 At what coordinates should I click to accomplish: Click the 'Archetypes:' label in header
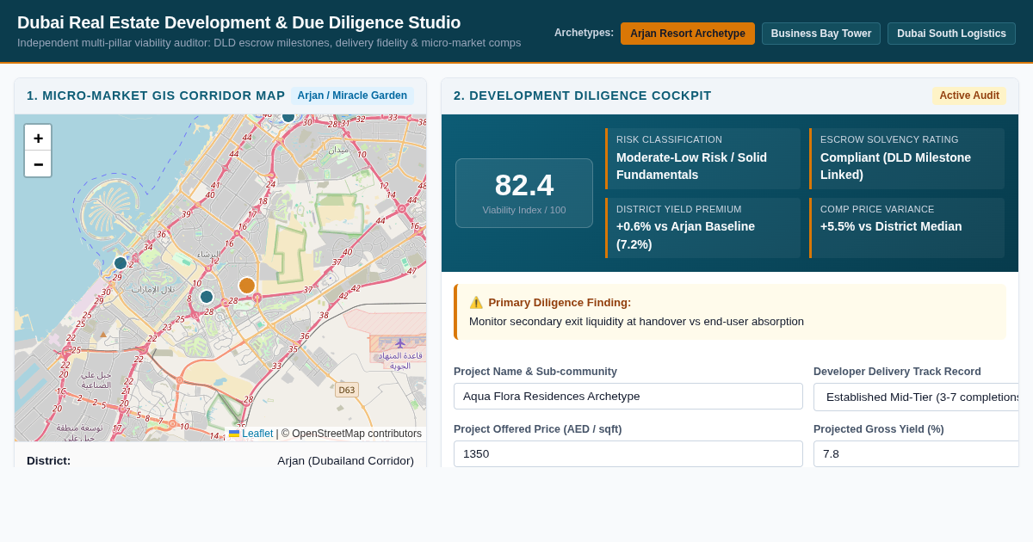tap(584, 33)
